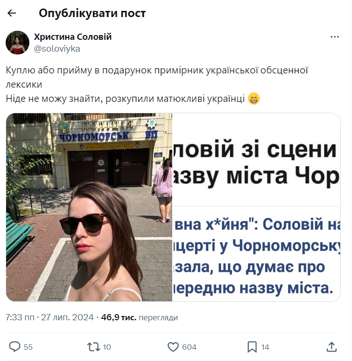Open the selfie photo by the police building
This screenshot has width=352, height=361.
pyautogui.click(x=89, y=207)
